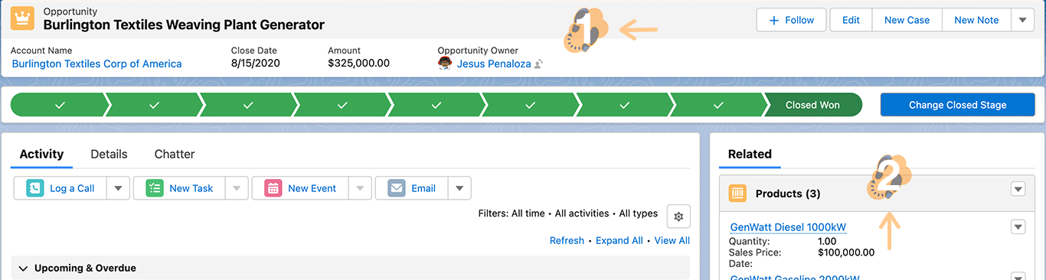Open activity filter settings gear

pyautogui.click(x=678, y=217)
